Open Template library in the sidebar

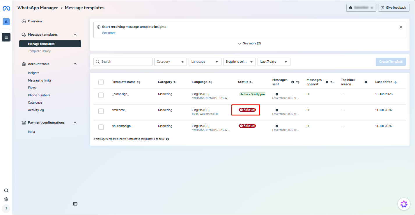[x=39, y=51]
